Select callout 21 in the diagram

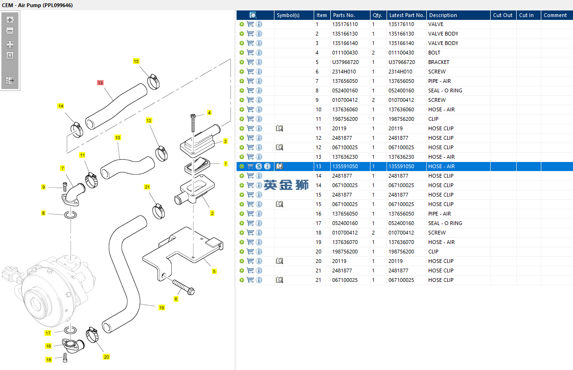[x=147, y=187]
